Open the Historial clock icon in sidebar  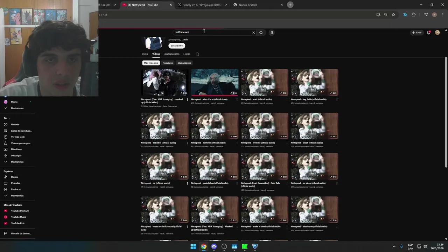pyautogui.click(x=6, y=125)
